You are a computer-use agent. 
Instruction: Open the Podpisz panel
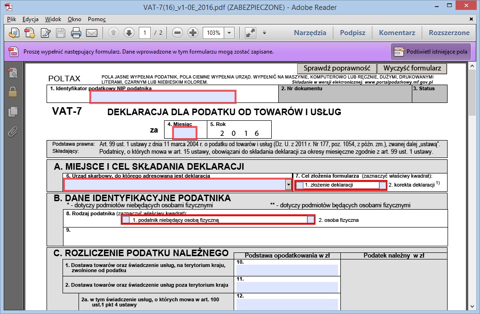[x=353, y=33]
